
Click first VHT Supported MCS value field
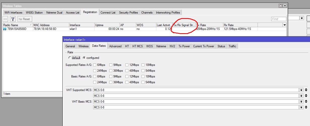[x=196, y=90]
